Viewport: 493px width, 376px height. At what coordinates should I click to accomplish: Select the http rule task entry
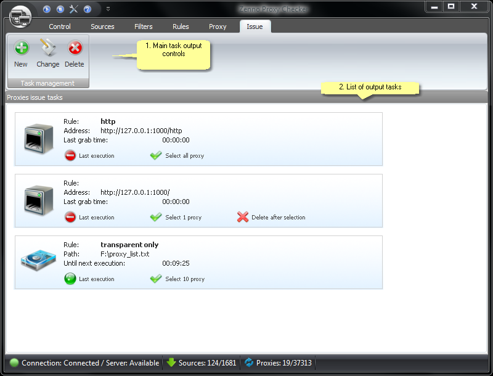tap(198, 139)
